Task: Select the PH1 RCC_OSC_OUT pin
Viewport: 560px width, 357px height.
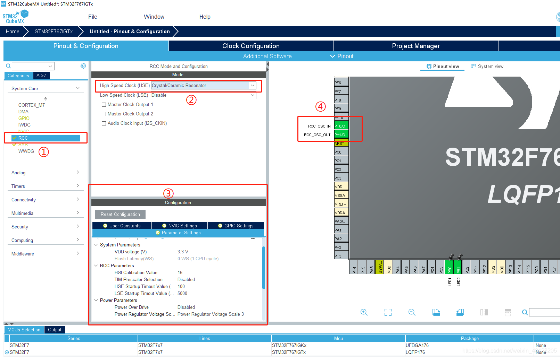Action: click(x=341, y=134)
